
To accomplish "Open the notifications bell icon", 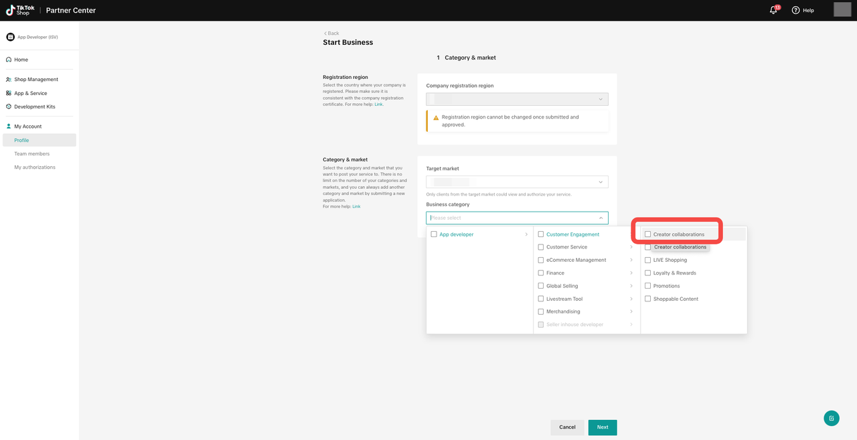I will (773, 10).
